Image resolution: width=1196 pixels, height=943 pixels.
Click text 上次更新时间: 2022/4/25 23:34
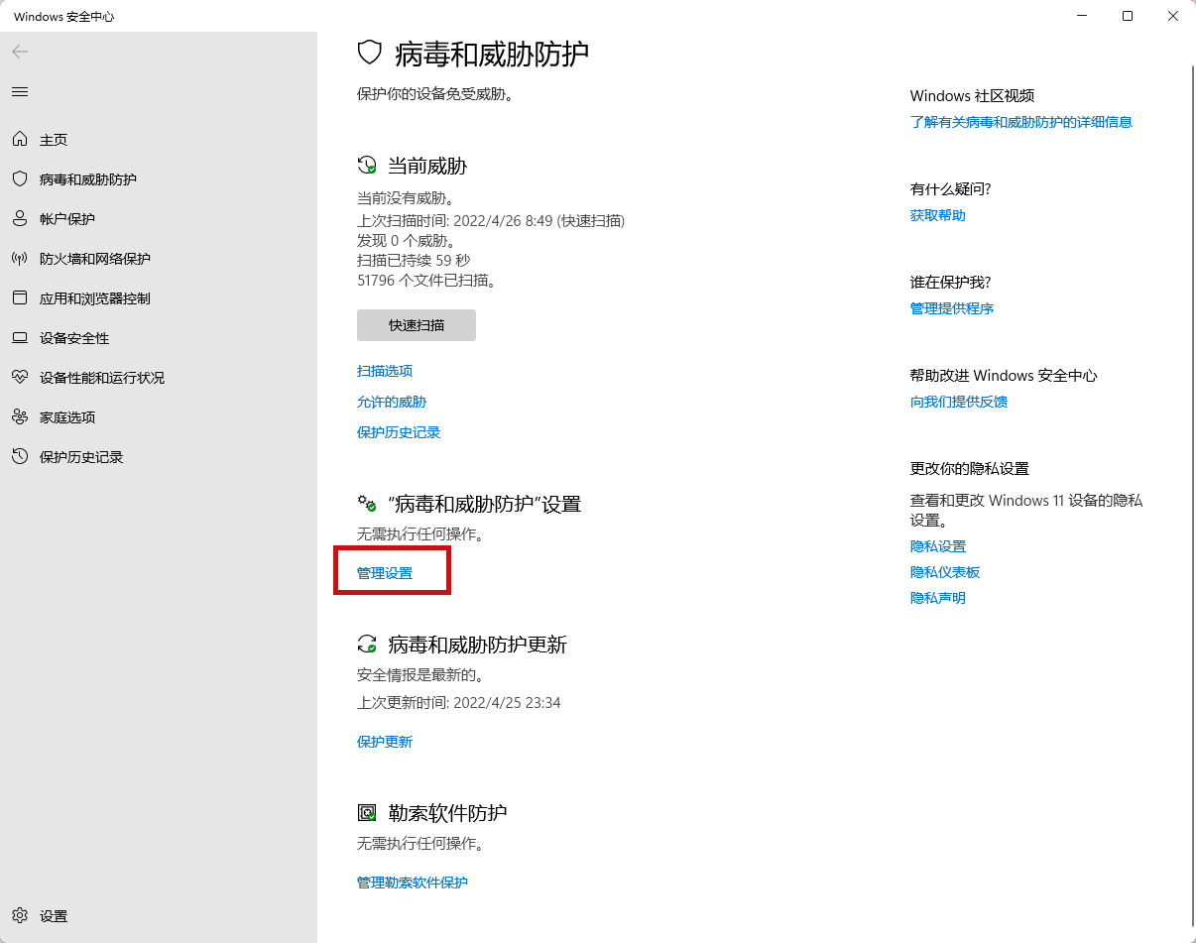(x=459, y=703)
